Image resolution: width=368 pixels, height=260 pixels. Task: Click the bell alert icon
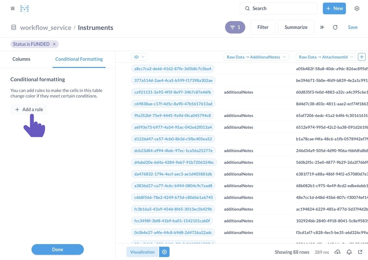(349, 252)
